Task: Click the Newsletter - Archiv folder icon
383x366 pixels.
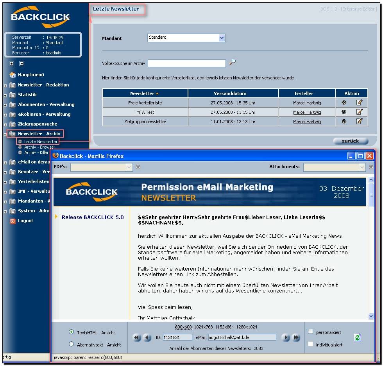Action: [12, 134]
